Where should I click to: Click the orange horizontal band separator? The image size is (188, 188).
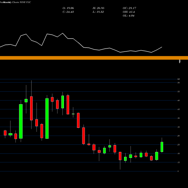click(94, 58)
